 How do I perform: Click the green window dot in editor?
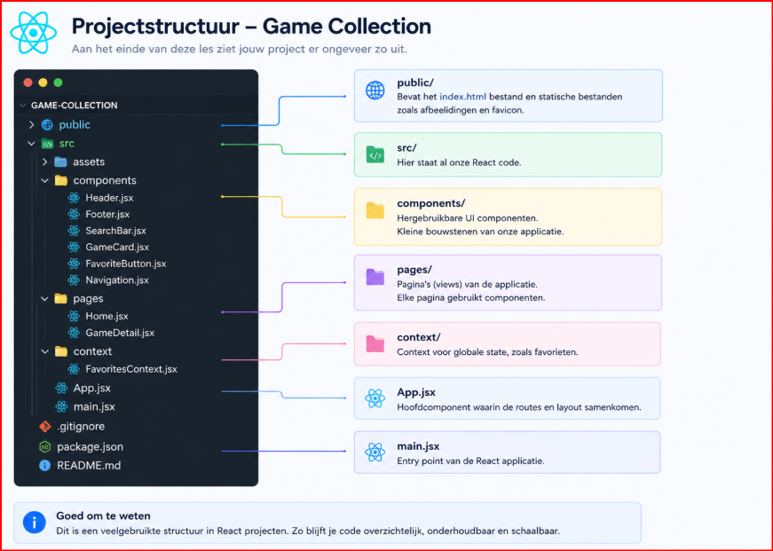(x=59, y=83)
